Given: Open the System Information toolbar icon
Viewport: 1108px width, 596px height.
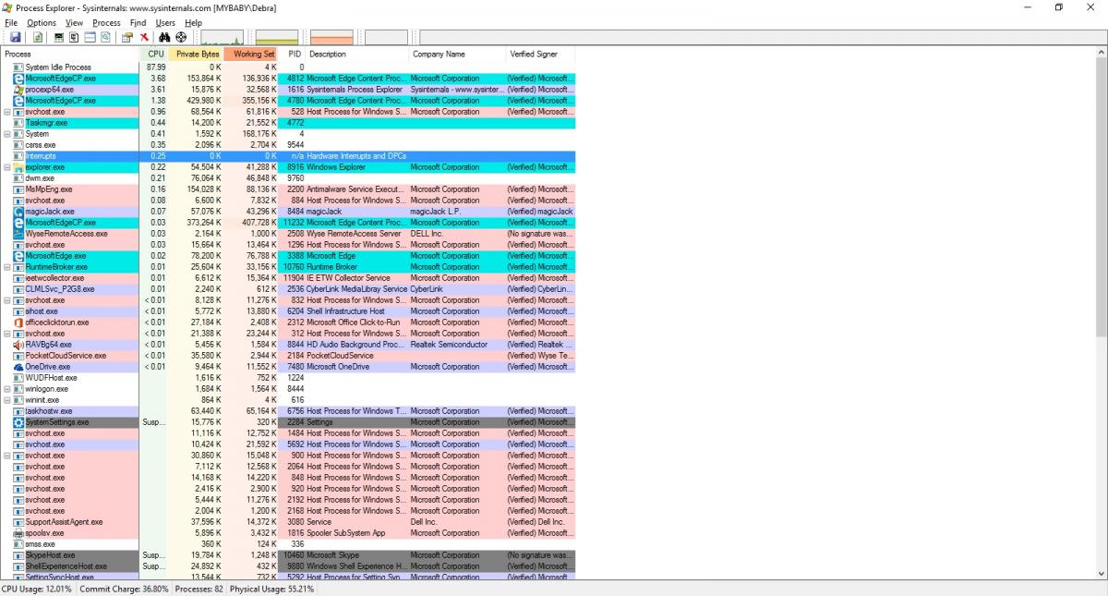Looking at the screenshot, I should point(59,37).
